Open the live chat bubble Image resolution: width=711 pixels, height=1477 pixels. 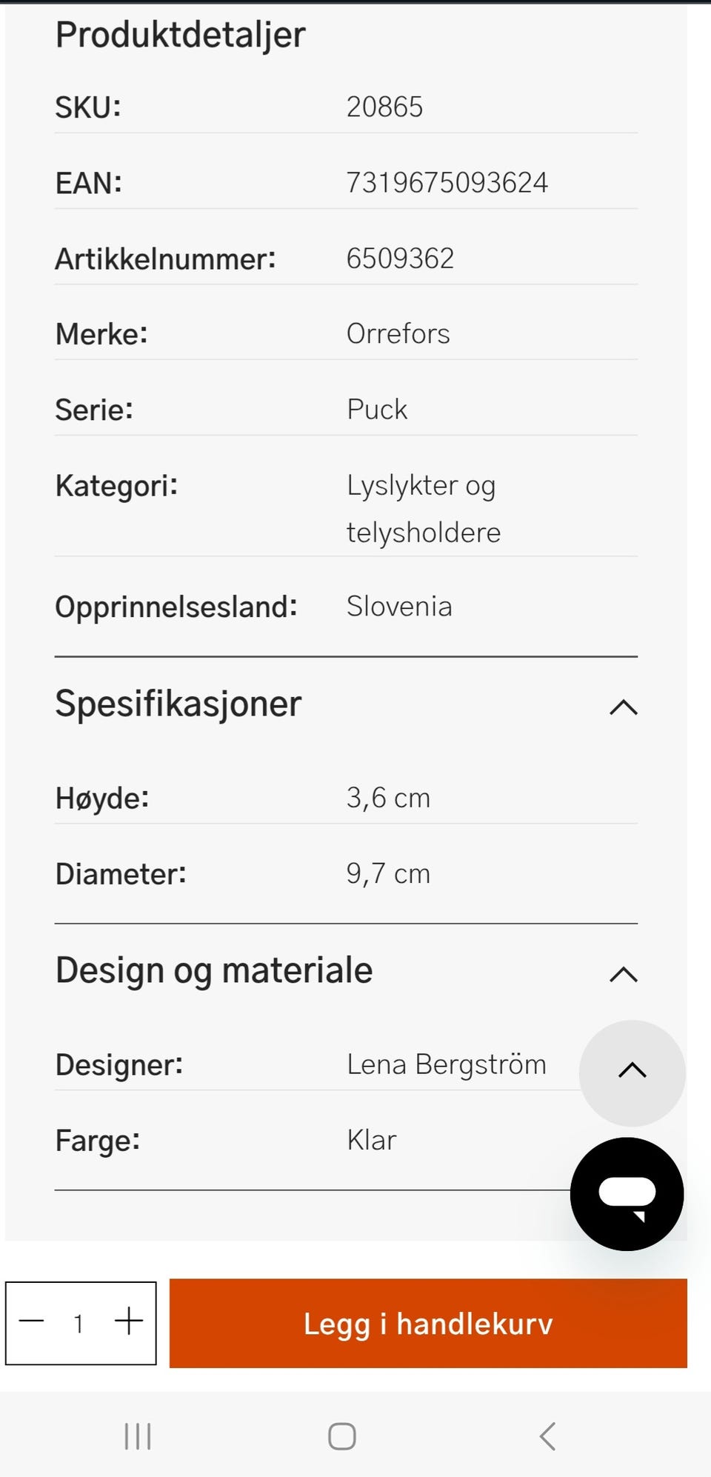tap(627, 1194)
